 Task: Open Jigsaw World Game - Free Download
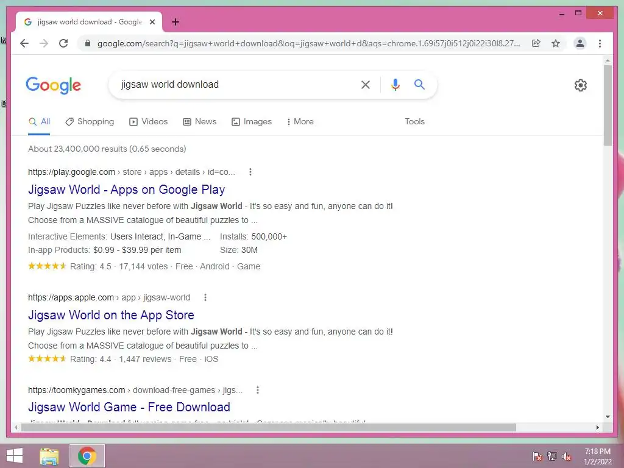point(129,406)
